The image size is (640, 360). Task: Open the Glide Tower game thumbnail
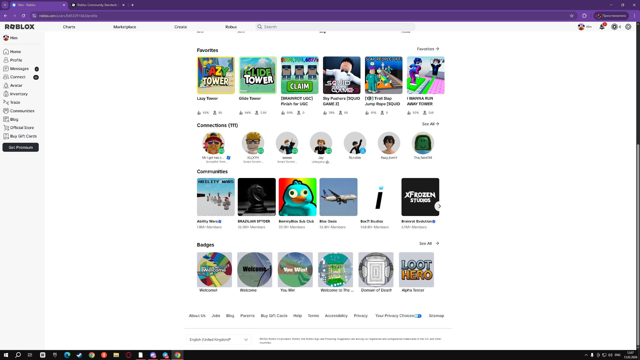point(257,75)
